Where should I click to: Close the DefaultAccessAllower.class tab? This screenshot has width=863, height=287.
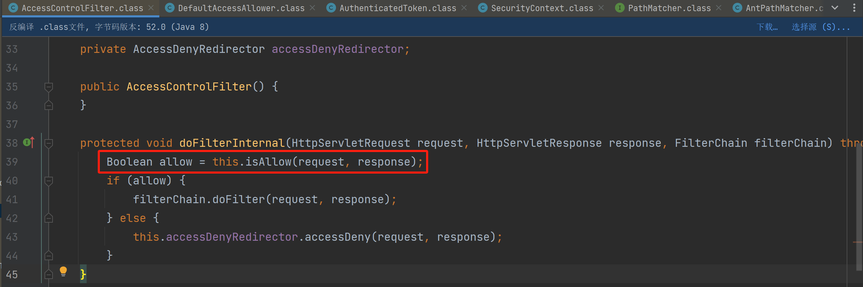tap(312, 8)
